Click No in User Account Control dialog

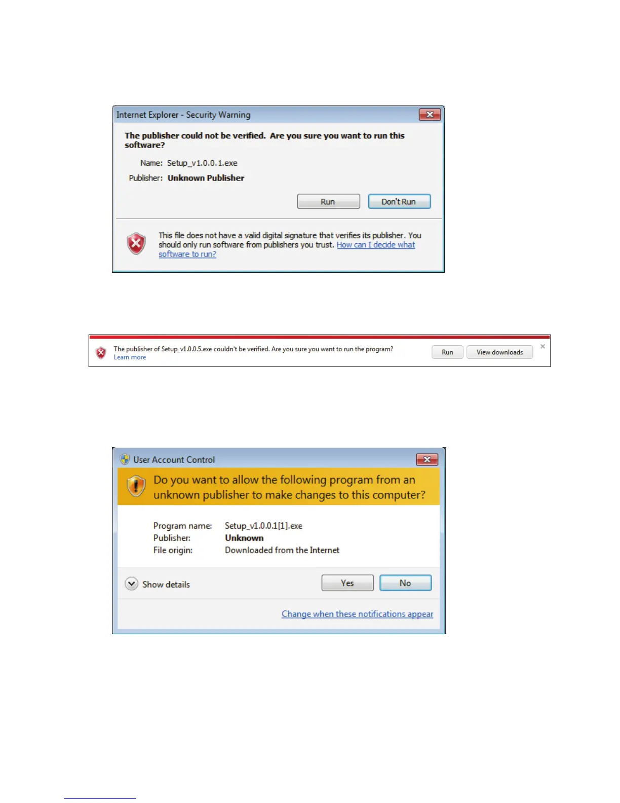click(x=405, y=583)
